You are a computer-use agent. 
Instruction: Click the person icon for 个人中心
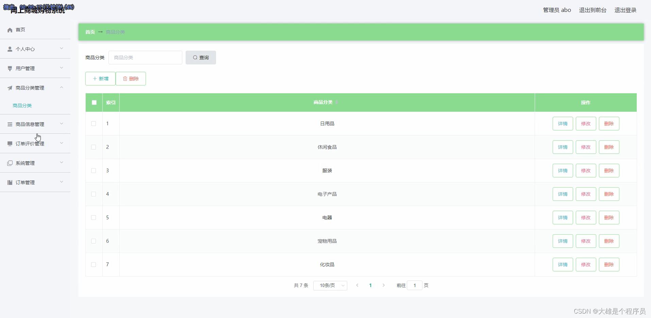coord(10,49)
